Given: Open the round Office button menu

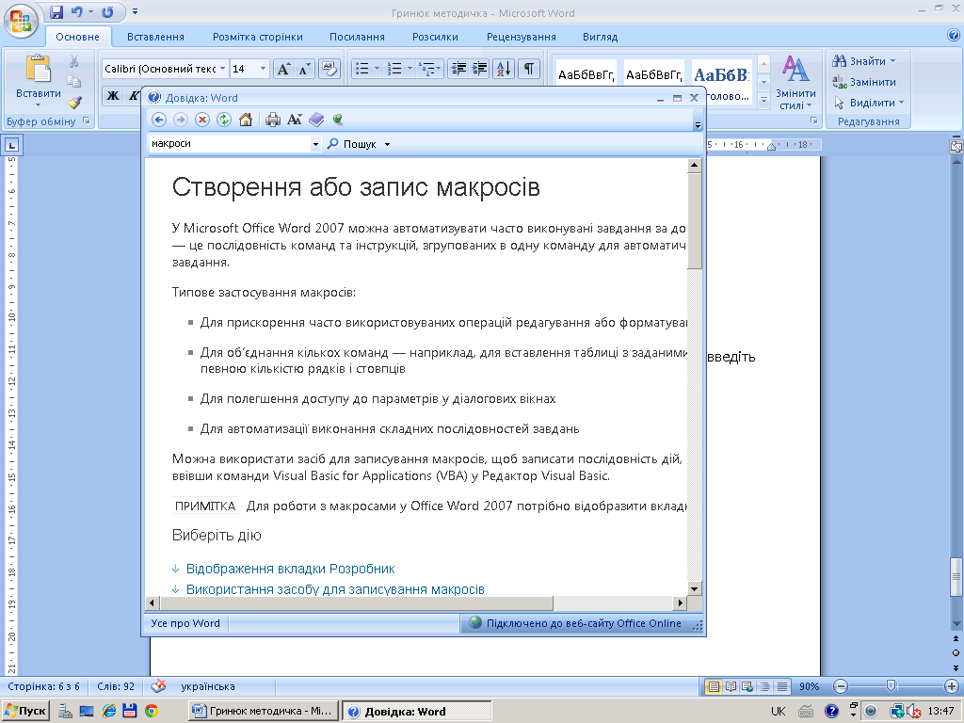Looking at the screenshot, I should coord(21,21).
